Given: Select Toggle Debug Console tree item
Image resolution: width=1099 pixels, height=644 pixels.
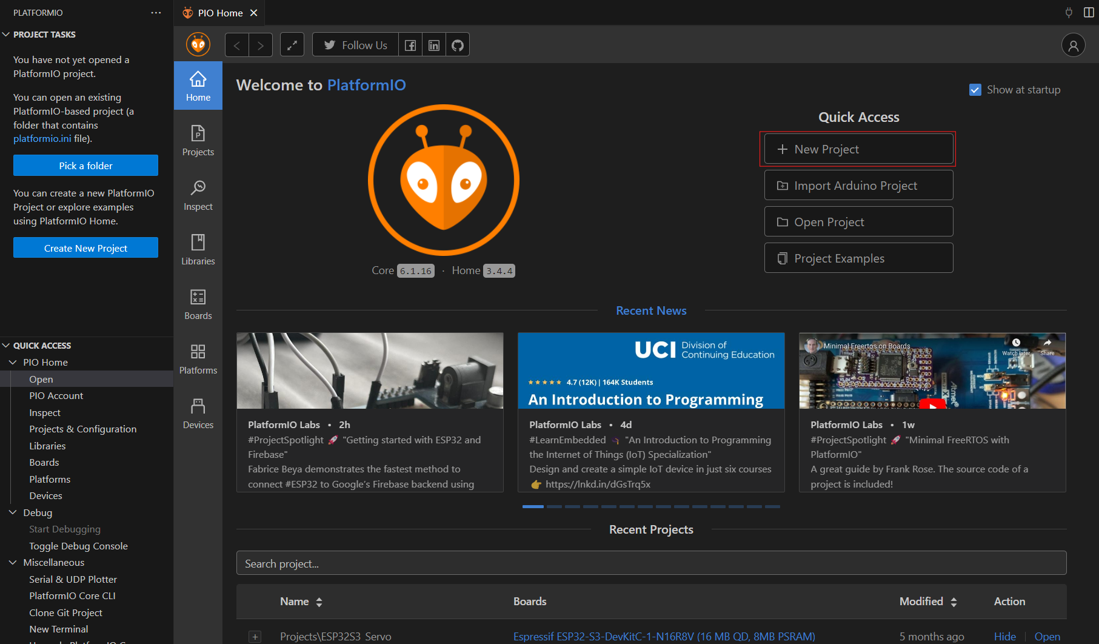Looking at the screenshot, I should click(87, 546).
